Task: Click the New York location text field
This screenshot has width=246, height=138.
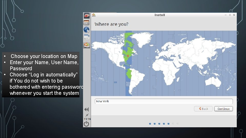Action: click(x=164, y=101)
